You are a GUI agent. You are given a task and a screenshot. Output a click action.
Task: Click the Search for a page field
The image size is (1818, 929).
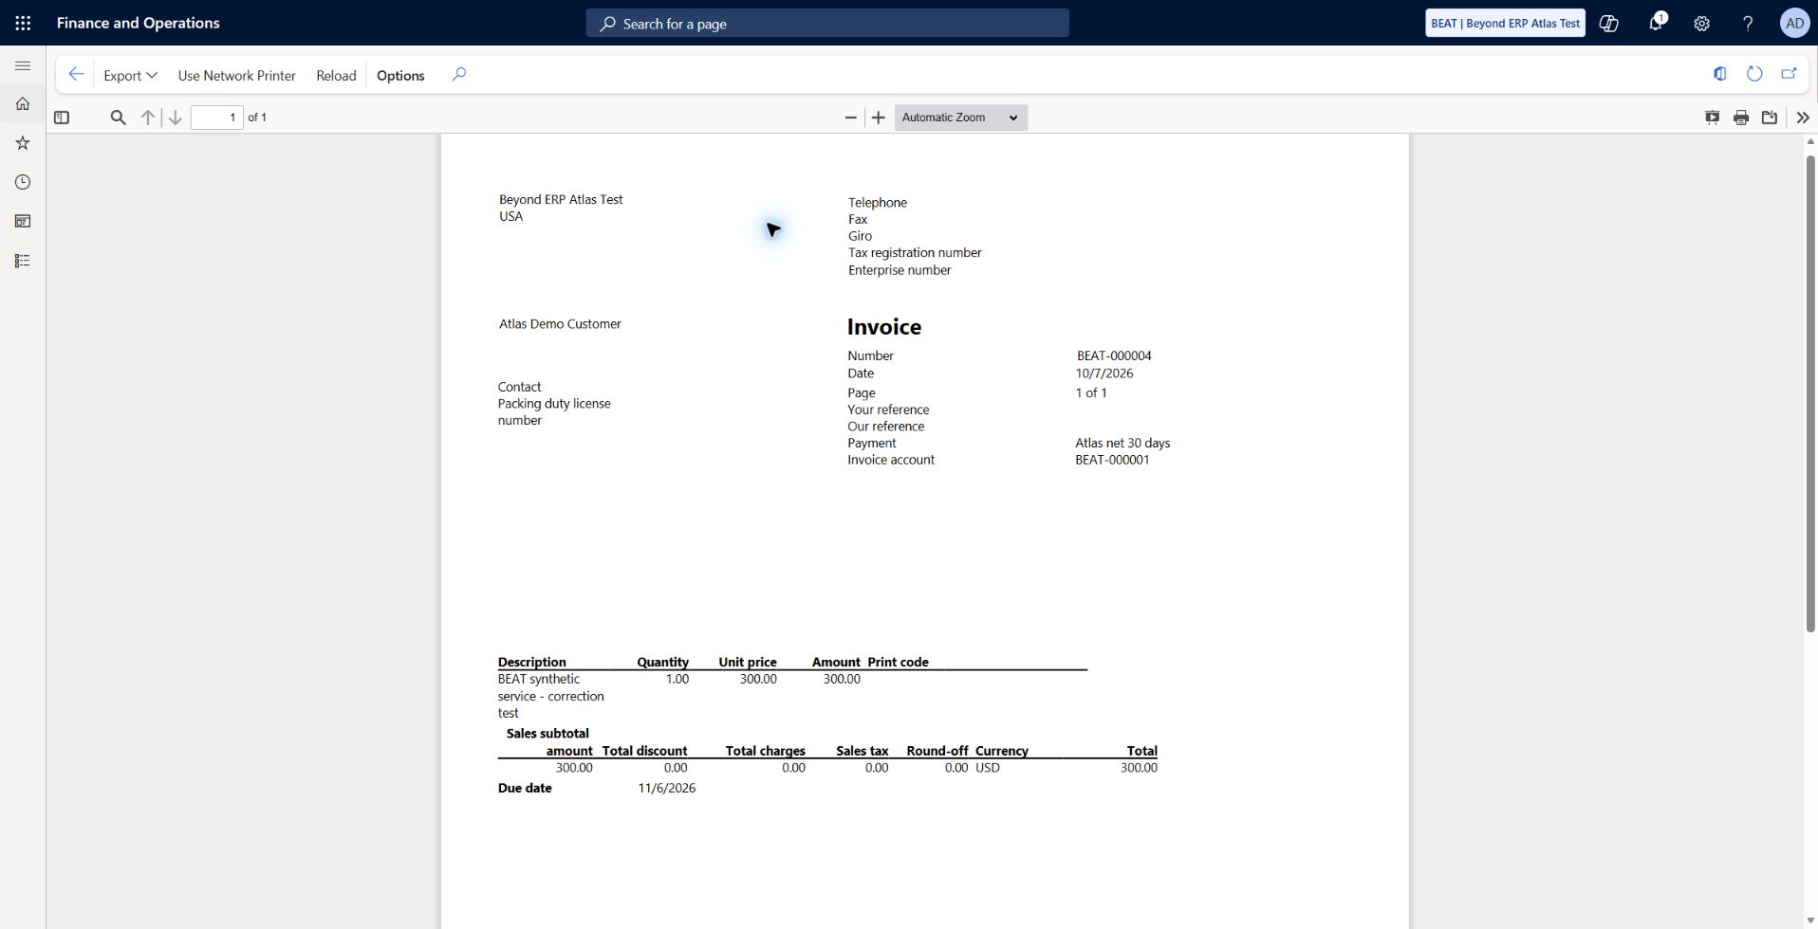tap(827, 24)
